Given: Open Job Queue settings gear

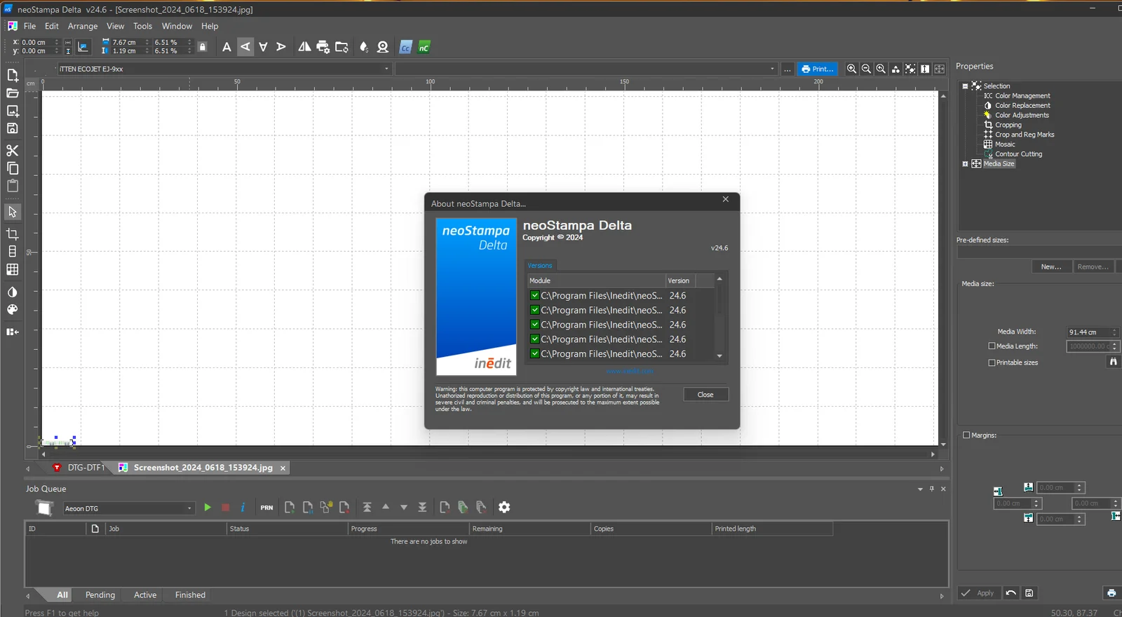Looking at the screenshot, I should [x=504, y=507].
